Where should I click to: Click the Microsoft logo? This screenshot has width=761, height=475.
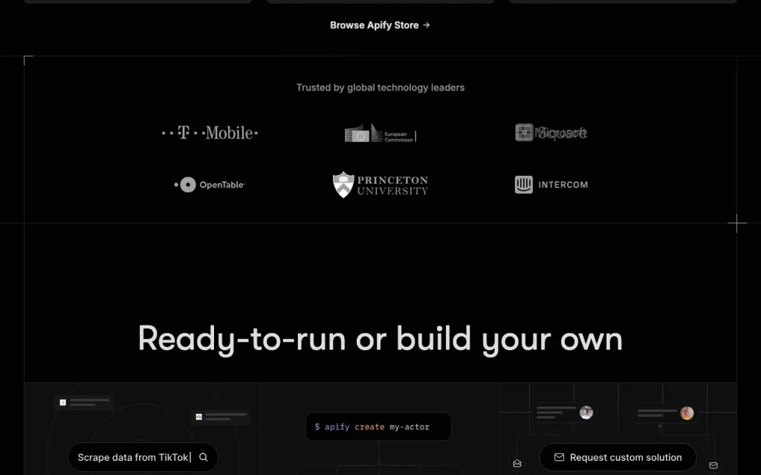point(551,132)
